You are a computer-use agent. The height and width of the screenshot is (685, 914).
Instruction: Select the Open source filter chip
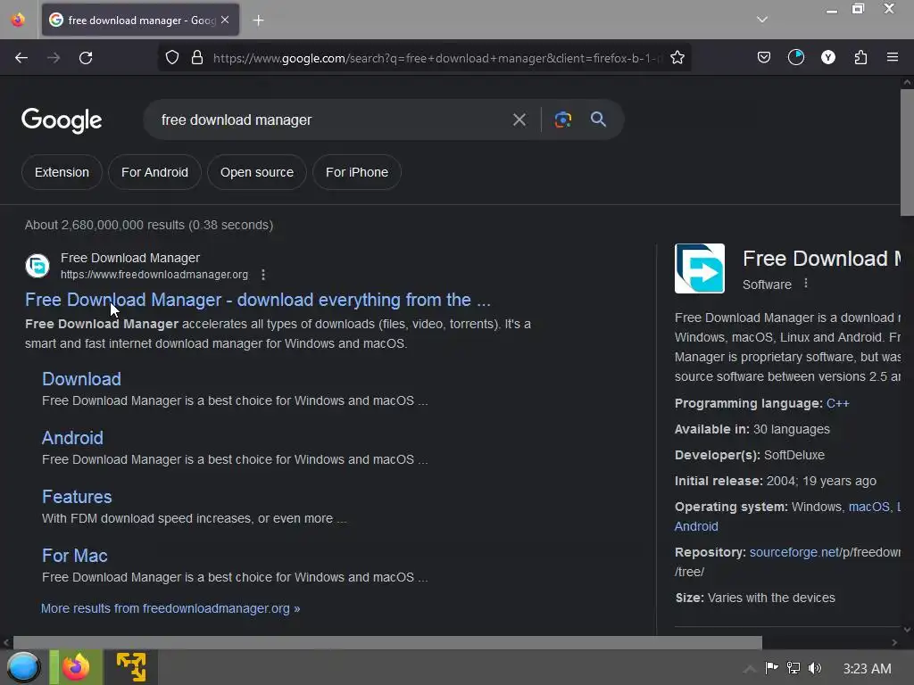(x=256, y=172)
